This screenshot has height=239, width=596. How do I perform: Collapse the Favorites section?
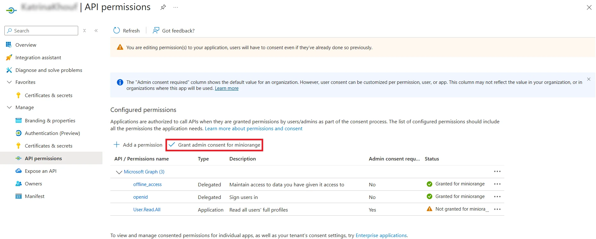[x=9, y=82]
